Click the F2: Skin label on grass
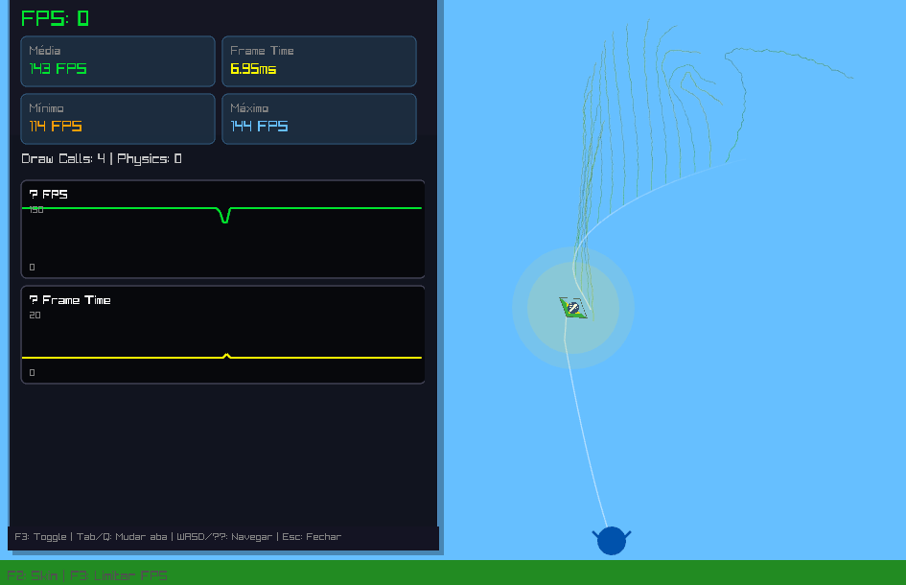This screenshot has height=585, width=906. 32,576
